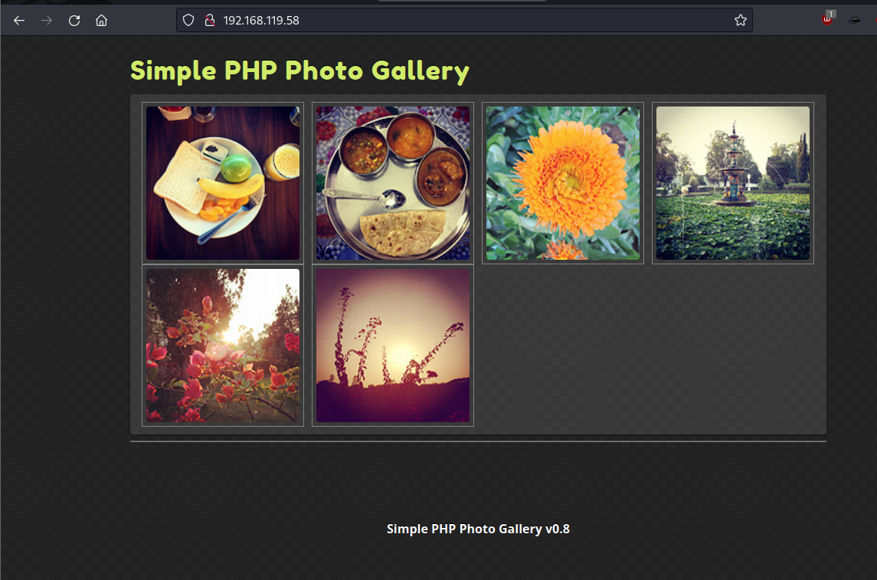Viewport: 877px width, 580px height.
Task: Click the empty gallery area beside sunset photo
Action: (x=647, y=349)
